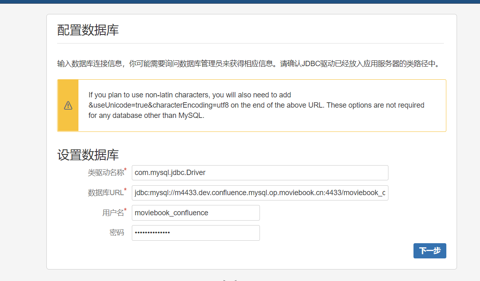Screen dimensions: 480x281
Task: Click into the 数据库URL input field
Action: [x=260, y=193]
